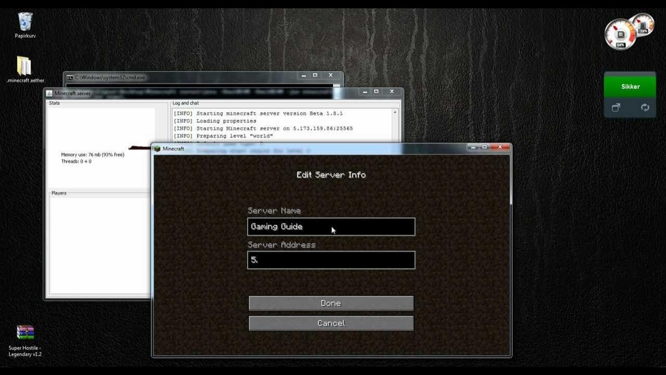
Task: Click the large CPU meter gadget
Action: click(x=620, y=34)
